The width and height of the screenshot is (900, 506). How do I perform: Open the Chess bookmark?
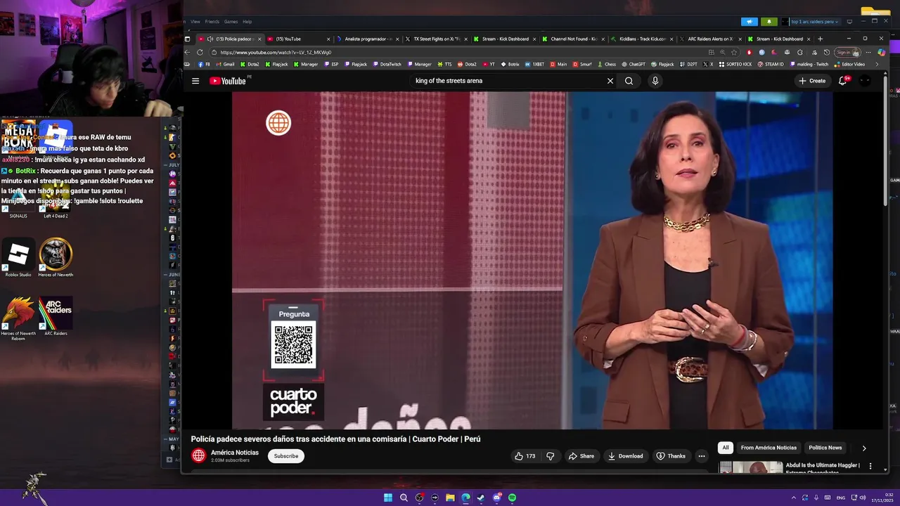(x=606, y=64)
